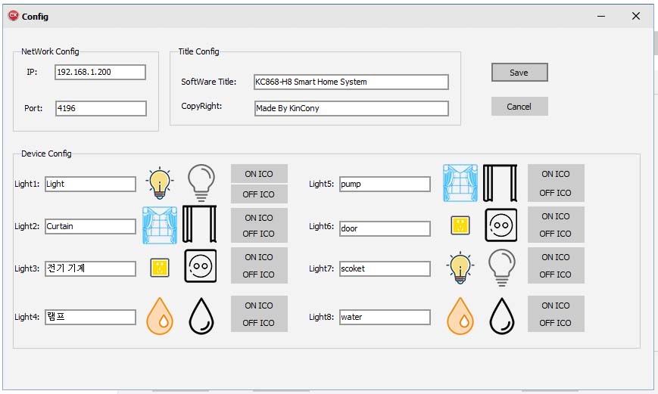
Task: Select the black outlet icon for Light6
Action: 501,225
